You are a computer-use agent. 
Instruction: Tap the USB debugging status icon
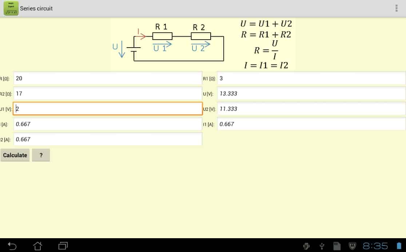click(322, 246)
